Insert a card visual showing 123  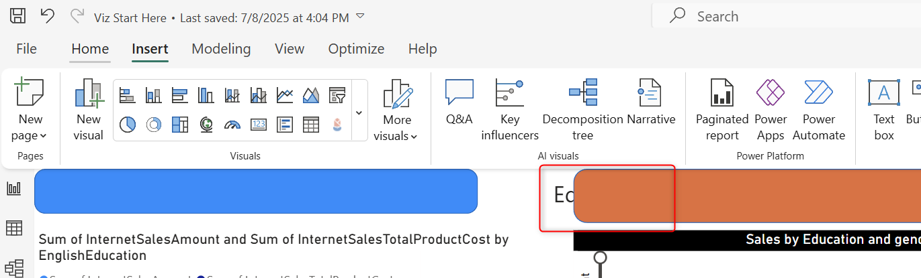click(x=259, y=125)
